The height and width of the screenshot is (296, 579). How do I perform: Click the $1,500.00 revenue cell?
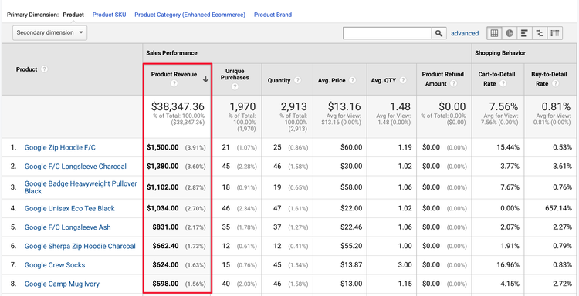(163, 147)
